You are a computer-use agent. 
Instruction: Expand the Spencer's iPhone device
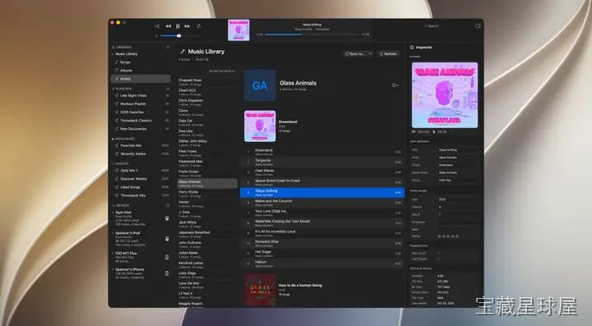click(x=113, y=270)
